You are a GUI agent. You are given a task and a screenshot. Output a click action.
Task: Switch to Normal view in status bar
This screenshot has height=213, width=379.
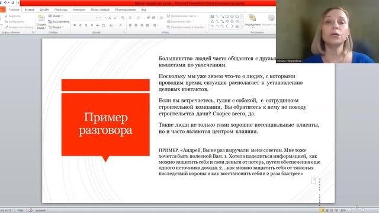click(x=322, y=211)
